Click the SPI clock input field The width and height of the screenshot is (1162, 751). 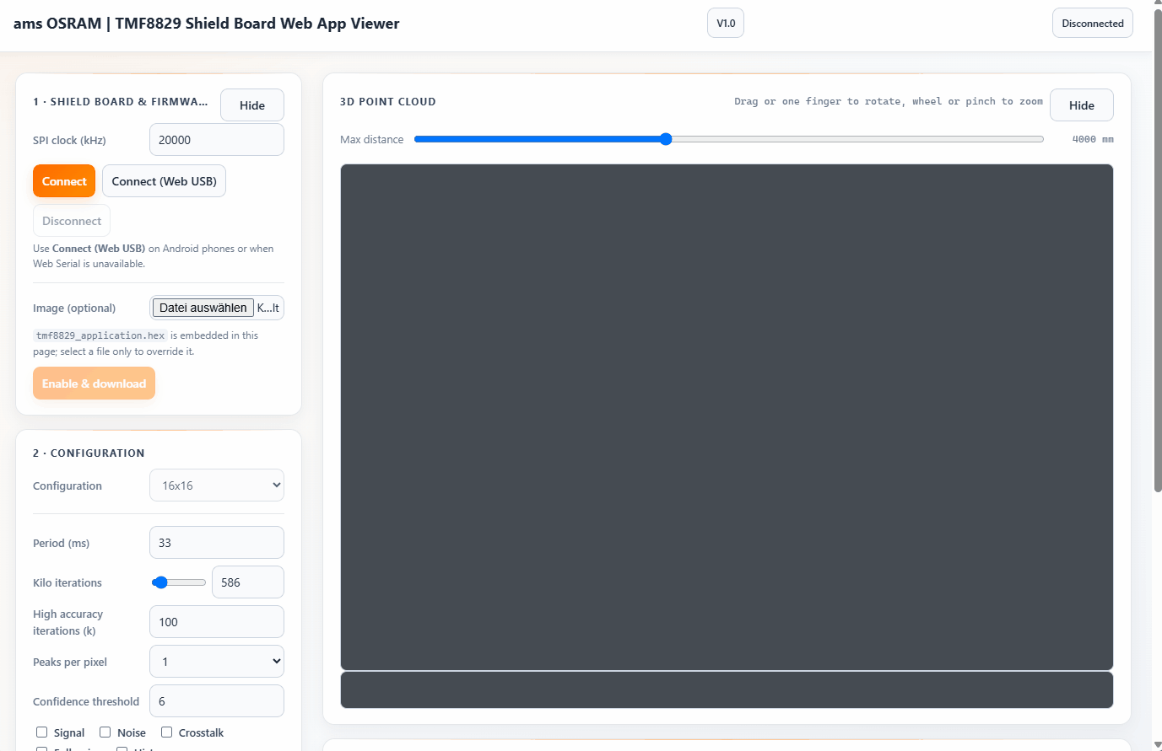pos(217,140)
